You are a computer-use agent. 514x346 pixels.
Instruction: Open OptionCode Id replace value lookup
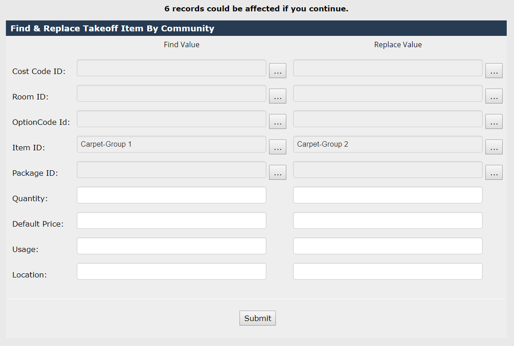pos(494,122)
